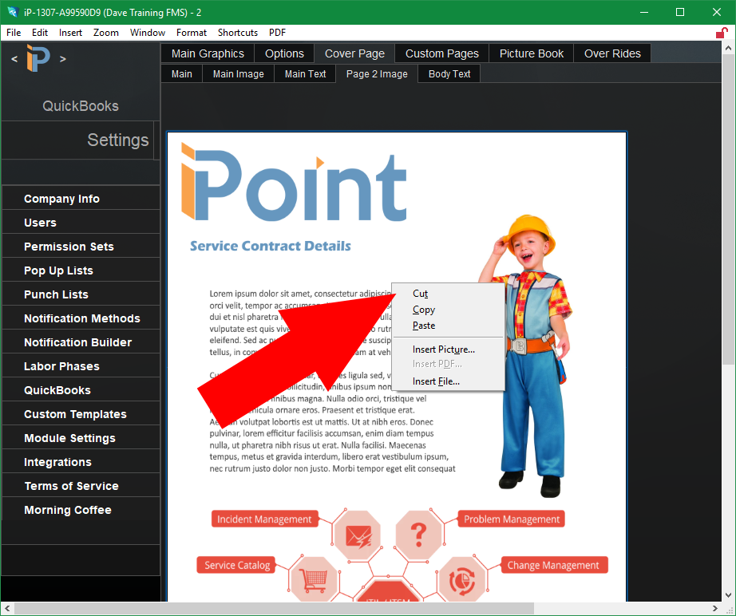The image size is (736, 616).
Task: Click the iP logo in sidebar header
Action: 38,59
